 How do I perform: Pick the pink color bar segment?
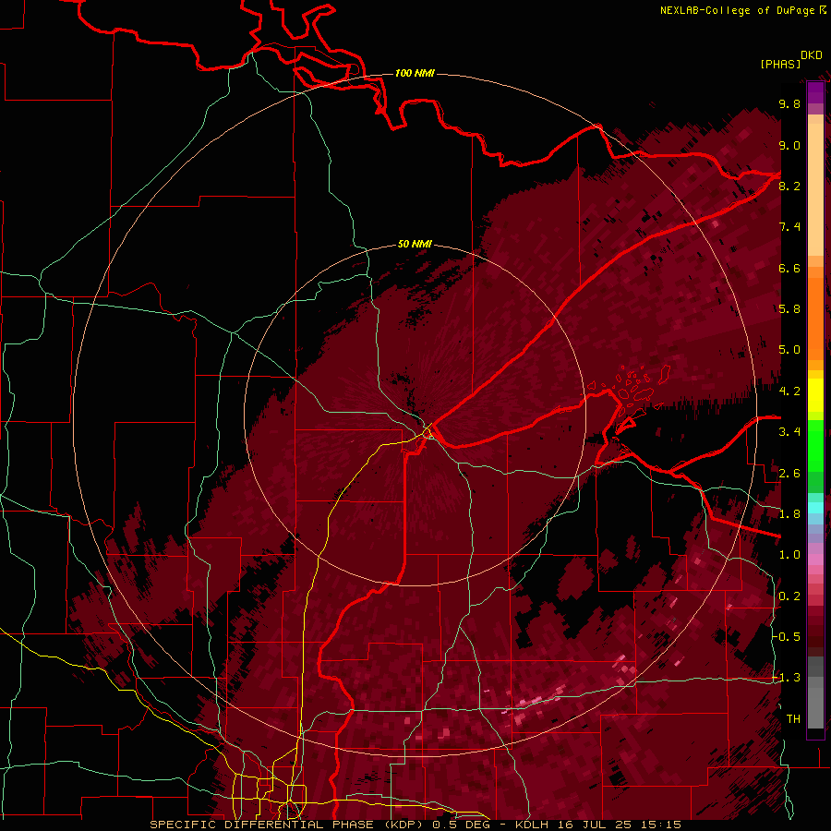tap(815, 560)
